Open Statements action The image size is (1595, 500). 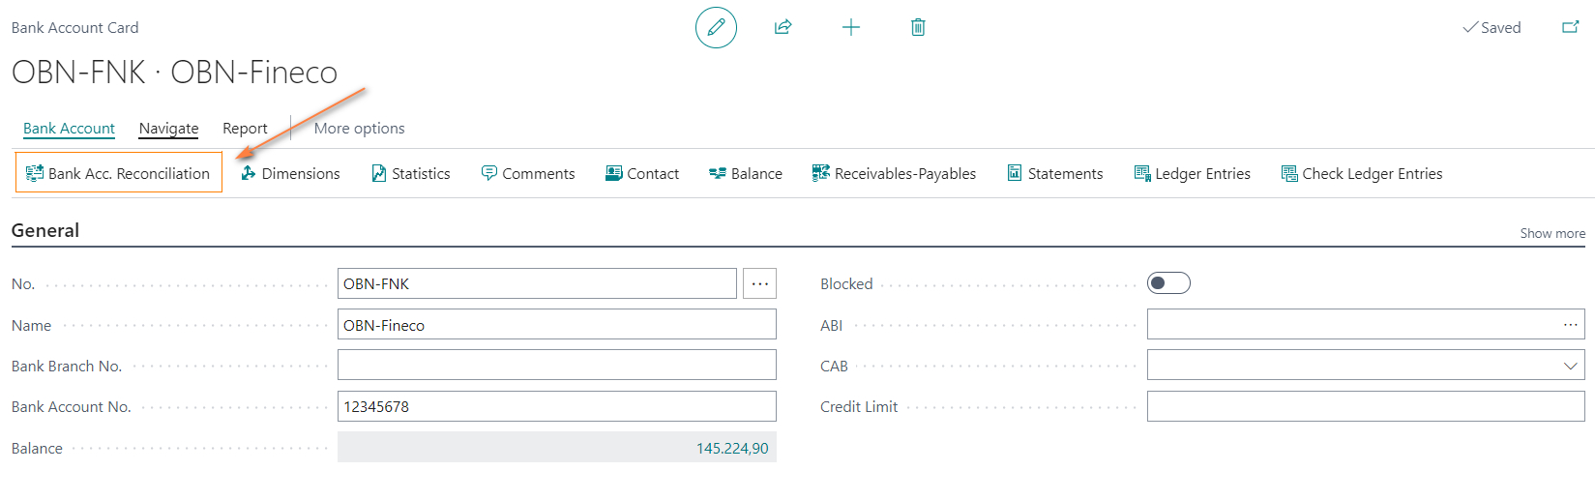click(x=1055, y=173)
